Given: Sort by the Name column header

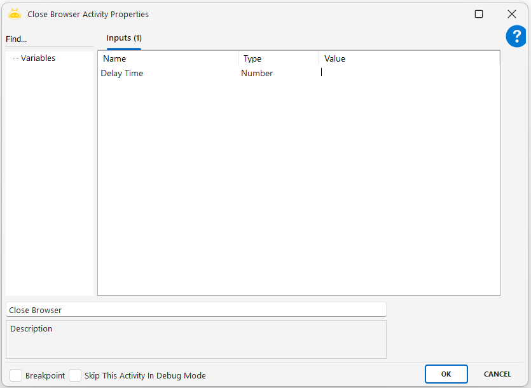Looking at the screenshot, I should (168, 58).
